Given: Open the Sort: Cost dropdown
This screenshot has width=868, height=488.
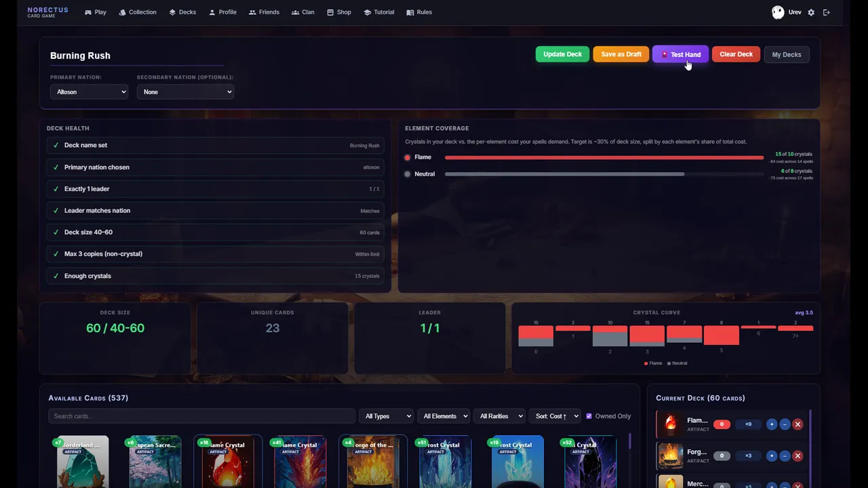Looking at the screenshot, I should pos(555,416).
